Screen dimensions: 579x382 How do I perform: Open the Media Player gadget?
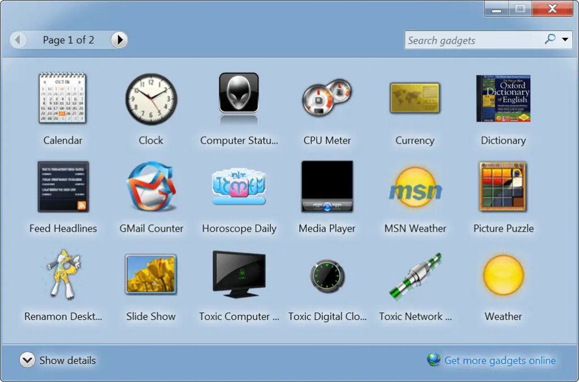(x=327, y=186)
